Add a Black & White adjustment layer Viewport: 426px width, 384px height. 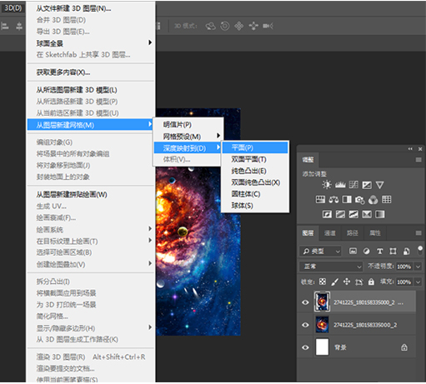tap(347, 199)
